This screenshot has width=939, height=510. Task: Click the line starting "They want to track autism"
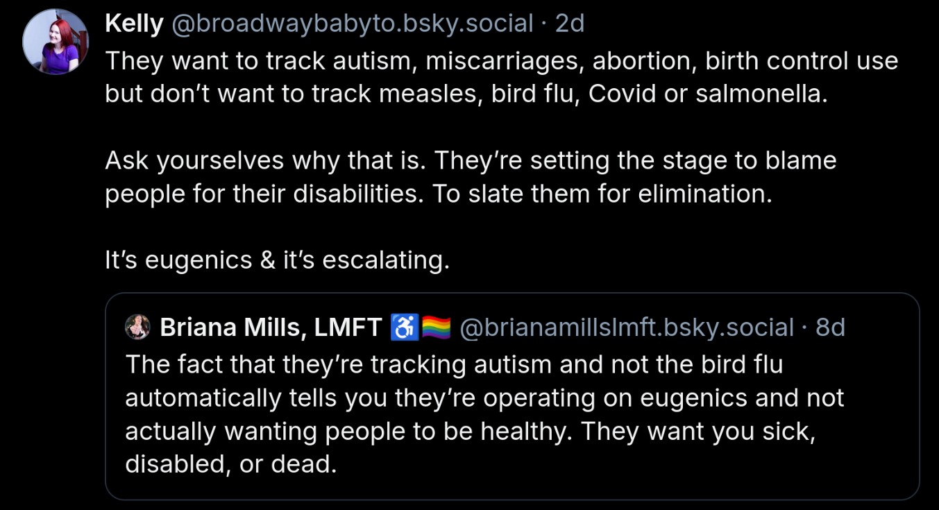click(x=501, y=61)
